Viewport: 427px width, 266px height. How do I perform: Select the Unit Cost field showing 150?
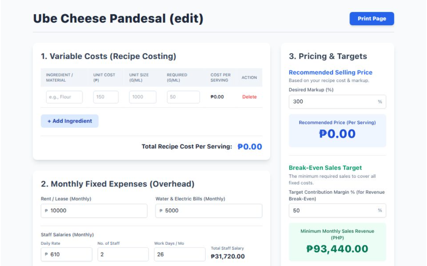pos(105,97)
